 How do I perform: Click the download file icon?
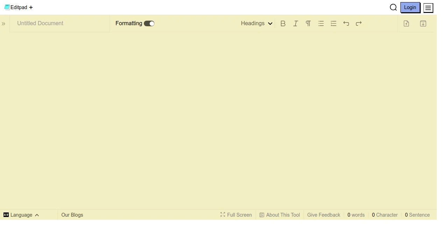coord(423,23)
